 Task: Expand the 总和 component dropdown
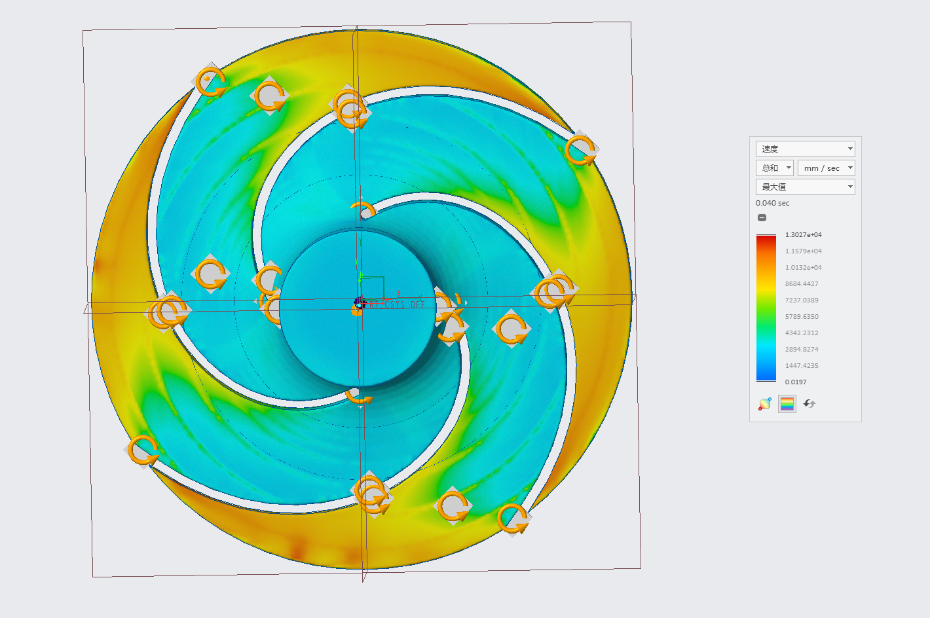[774, 168]
